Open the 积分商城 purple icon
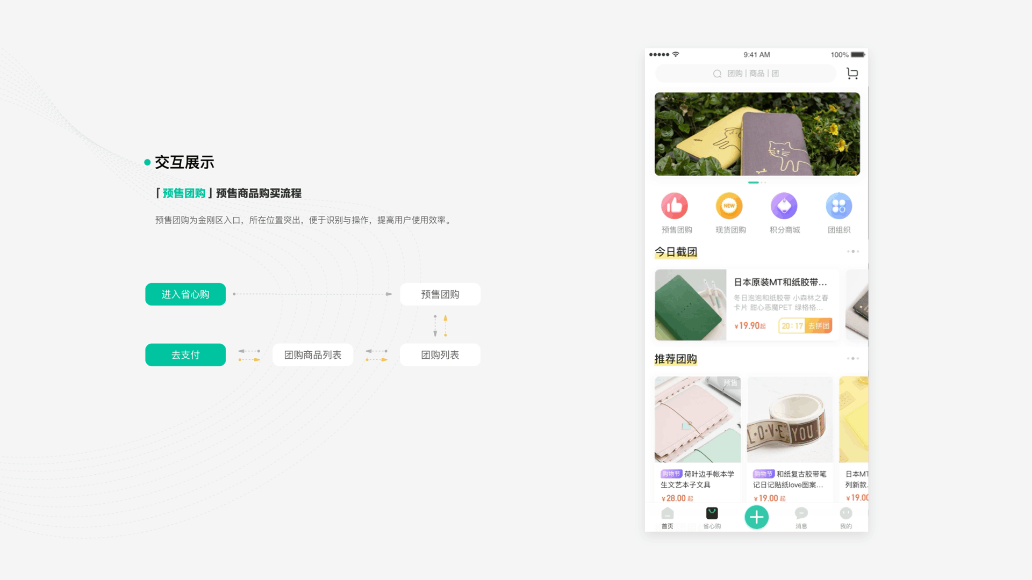This screenshot has width=1032, height=580. tap(784, 206)
